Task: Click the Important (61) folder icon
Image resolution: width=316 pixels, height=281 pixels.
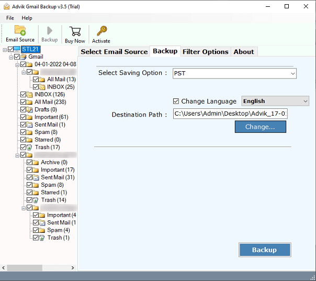Action: (29, 117)
